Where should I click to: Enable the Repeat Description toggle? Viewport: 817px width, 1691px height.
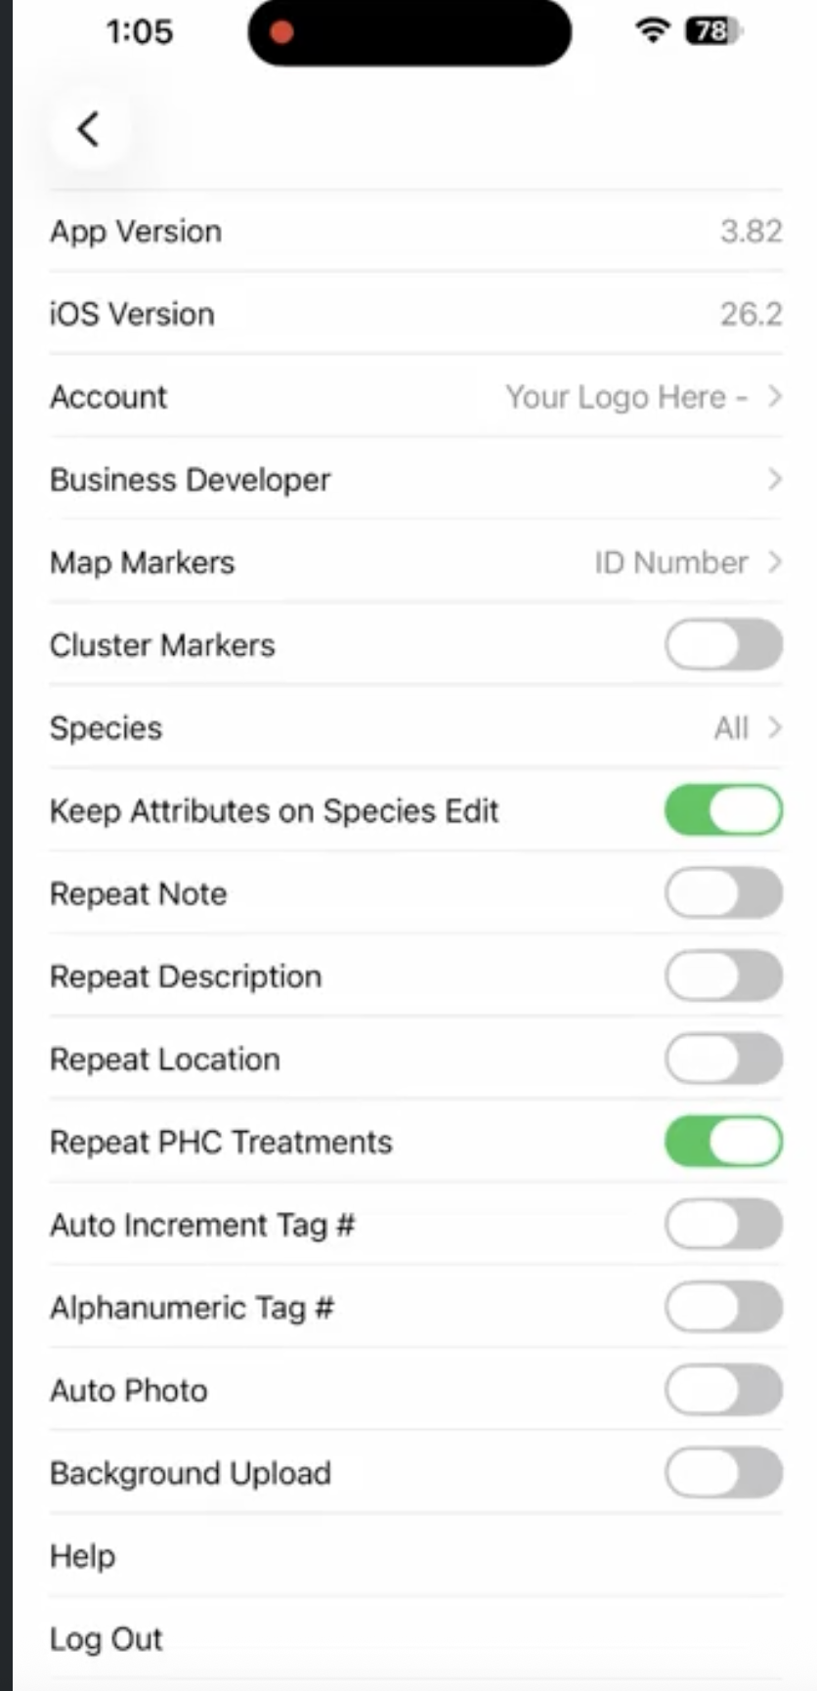(723, 976)
